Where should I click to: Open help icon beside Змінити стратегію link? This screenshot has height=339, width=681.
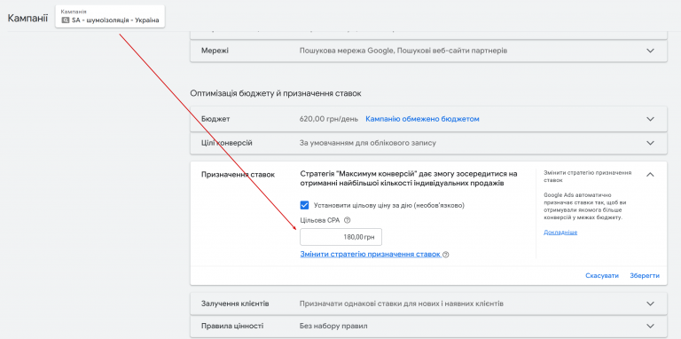coord(446,255)
